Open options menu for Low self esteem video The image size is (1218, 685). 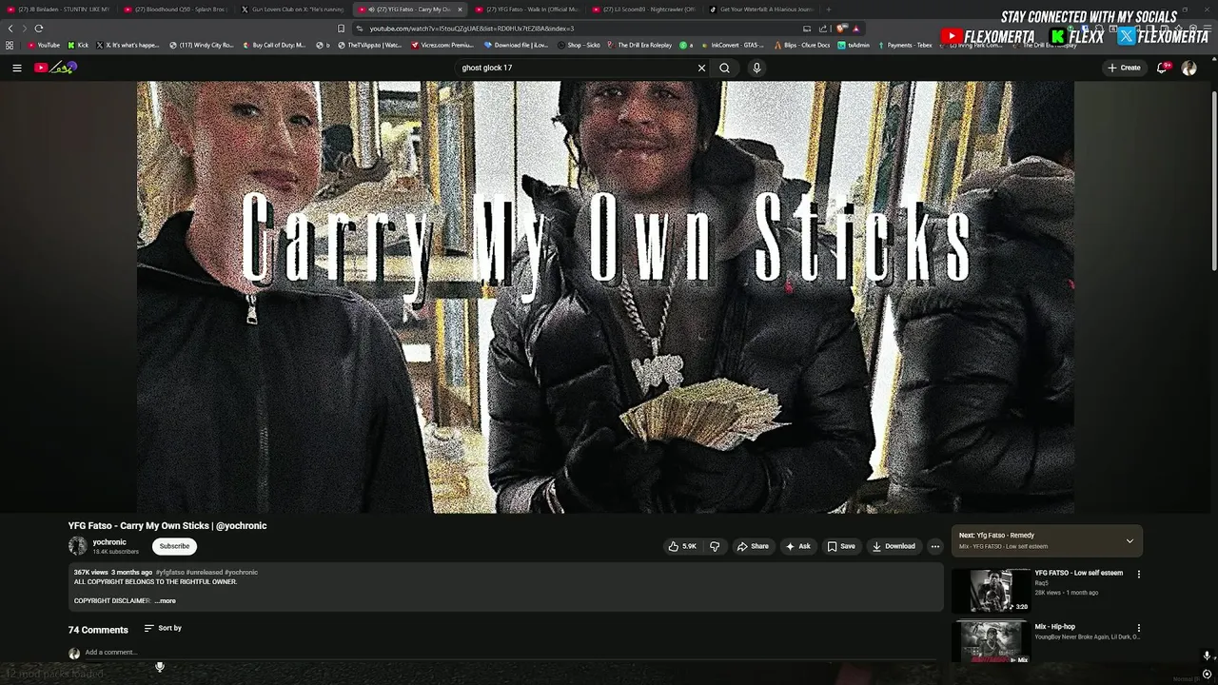click(1138, 574)
